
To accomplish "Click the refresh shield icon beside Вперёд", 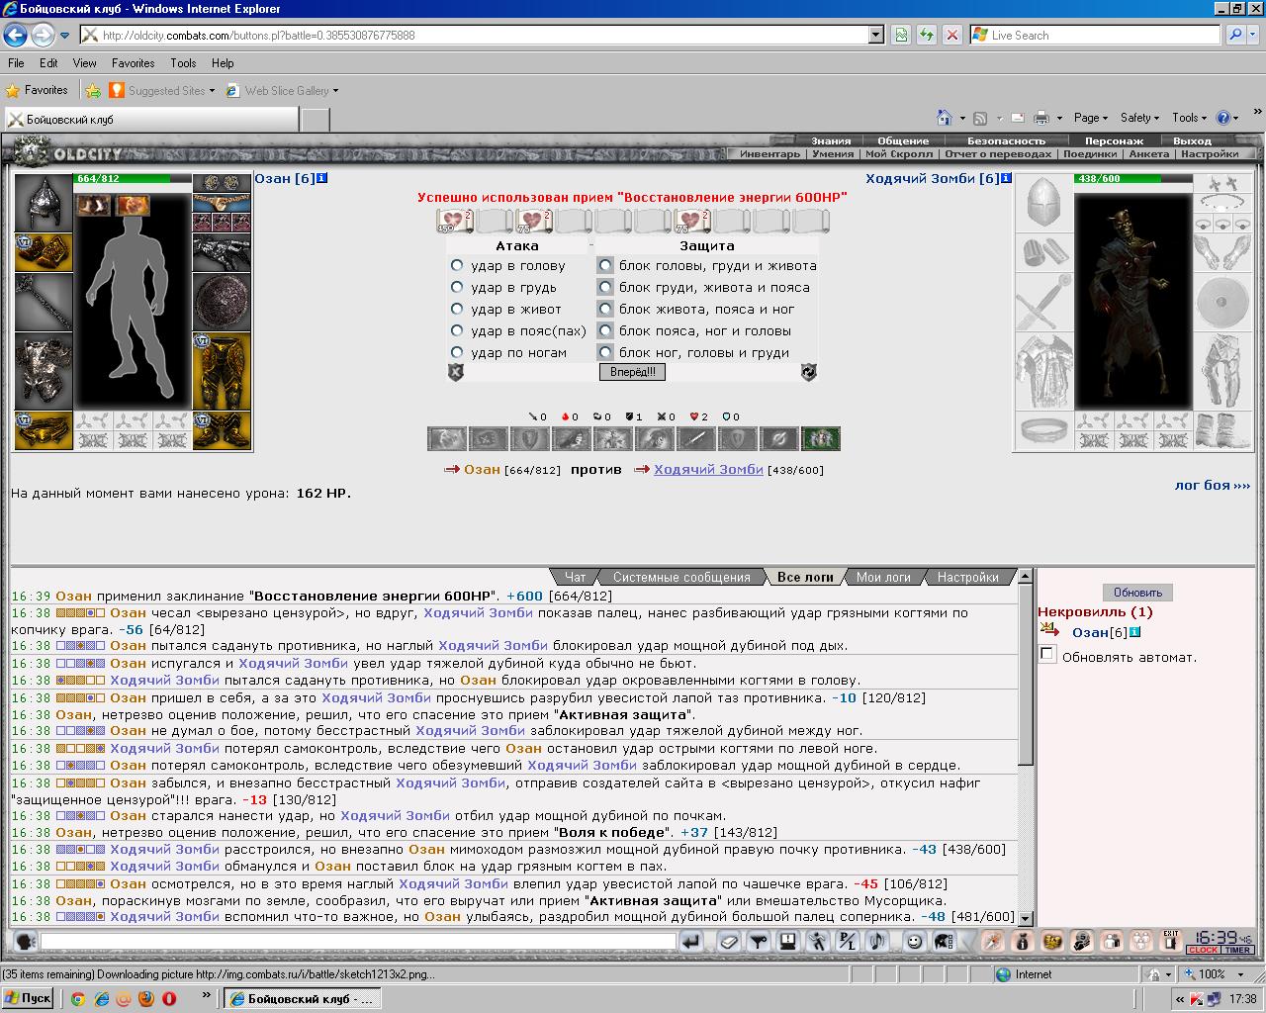I will point(808,372).
